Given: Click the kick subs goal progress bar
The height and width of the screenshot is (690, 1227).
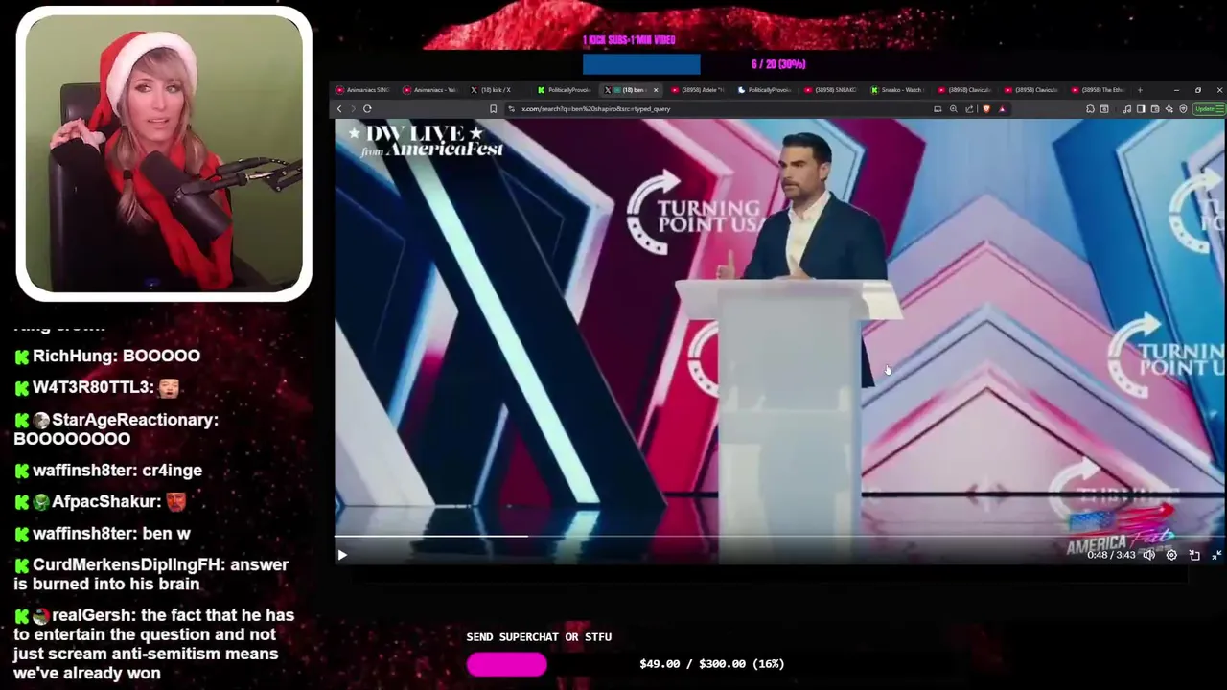Looking at the screenshot, I should point(641,64).
